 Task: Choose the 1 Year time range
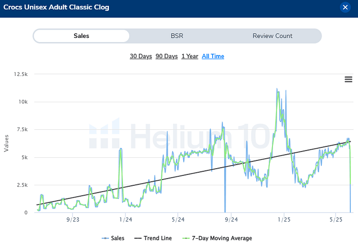click(x=189, y=56)
